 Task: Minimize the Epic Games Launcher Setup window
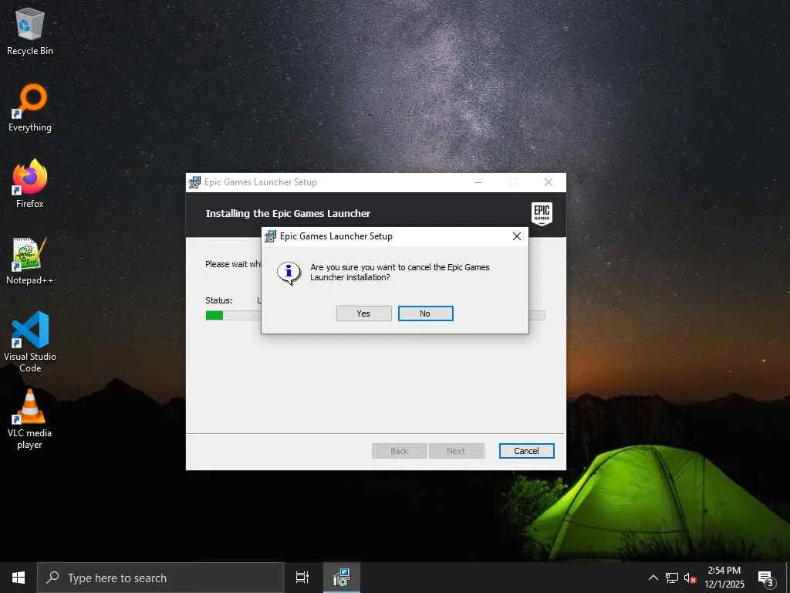[478, 182]
